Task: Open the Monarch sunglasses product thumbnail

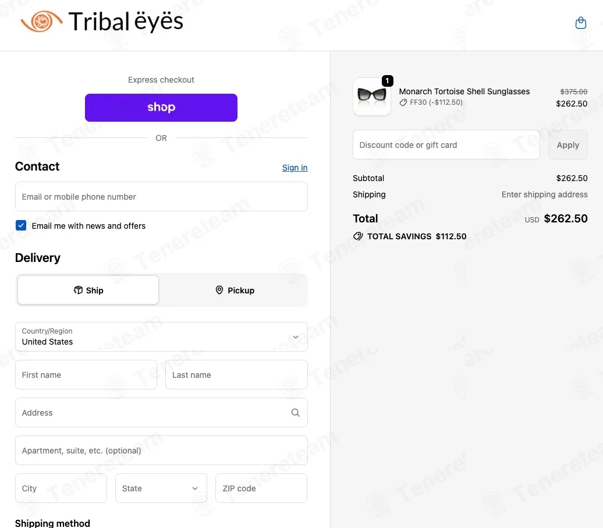Action: click(x=371, y=97)
